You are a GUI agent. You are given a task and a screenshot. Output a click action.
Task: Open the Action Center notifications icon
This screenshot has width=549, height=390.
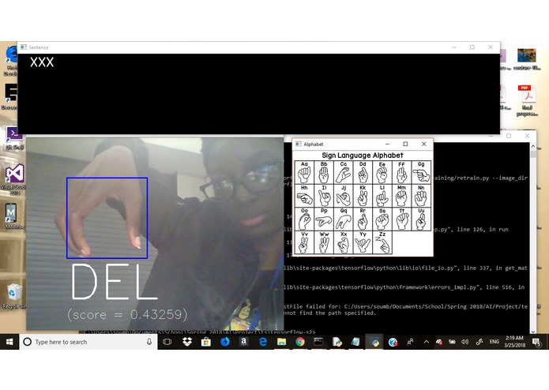(x=536, y=342)
